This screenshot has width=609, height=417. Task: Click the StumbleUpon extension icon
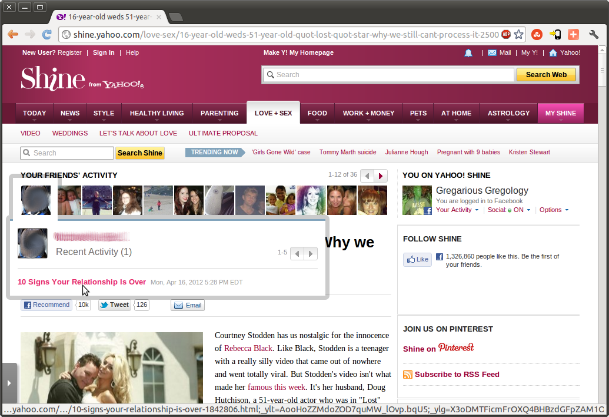pyautogui.click(x=537, y=35)
